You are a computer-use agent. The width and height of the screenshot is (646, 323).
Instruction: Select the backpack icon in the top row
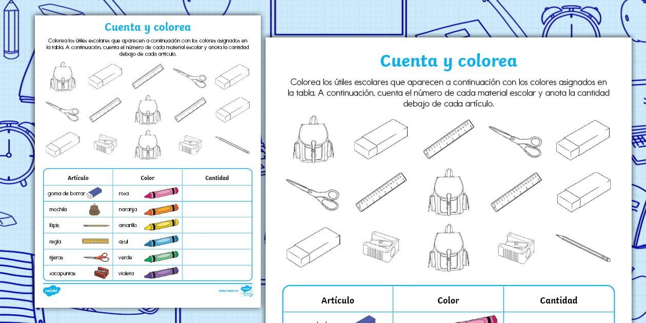pyautogui.click(x=313, y=141)
